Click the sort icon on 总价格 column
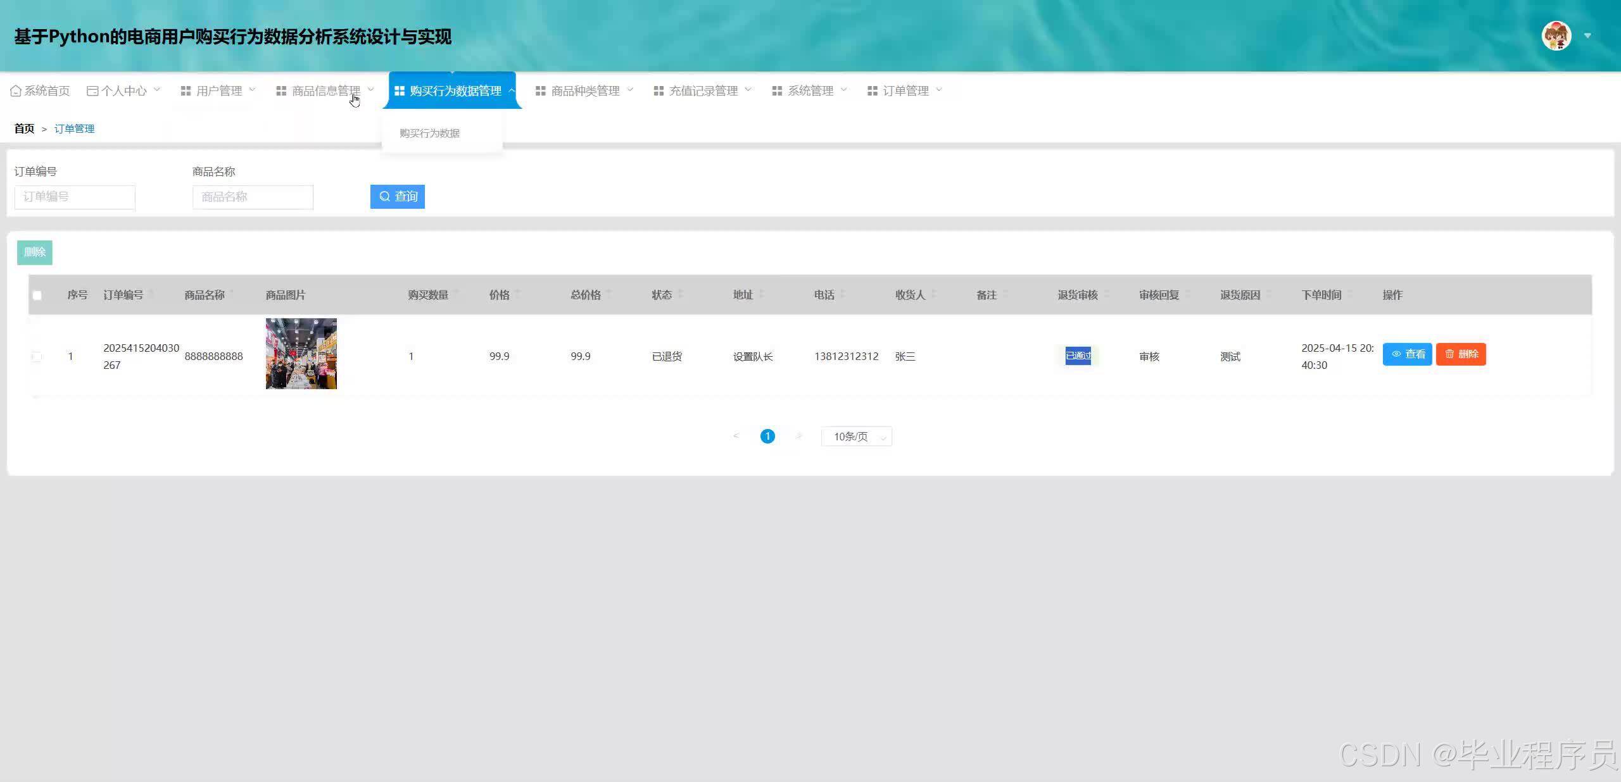The width and height of the screenshot is (1621, 782). [x=609, y=294]
